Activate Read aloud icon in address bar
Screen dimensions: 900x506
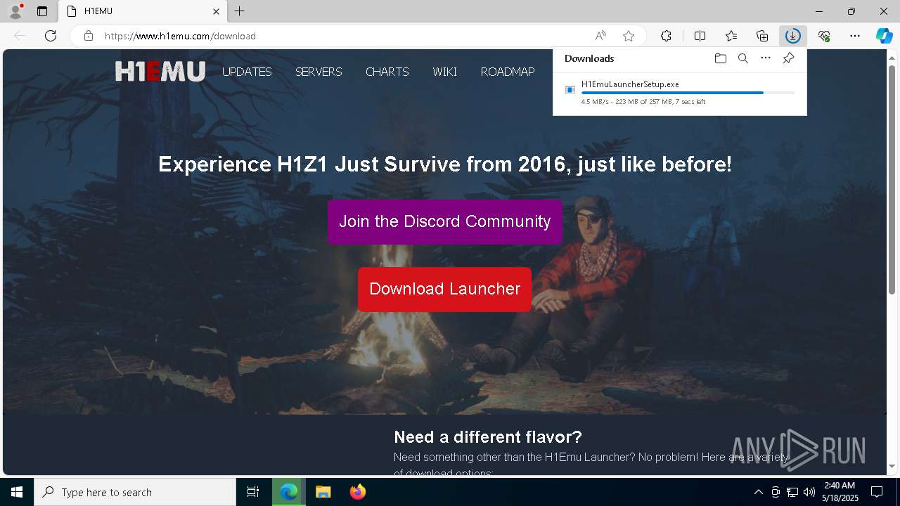600,36
